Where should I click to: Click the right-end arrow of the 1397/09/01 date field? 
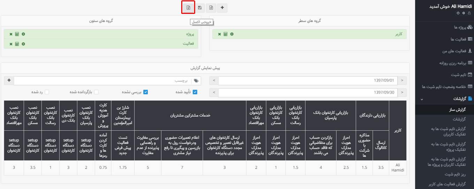402,81
